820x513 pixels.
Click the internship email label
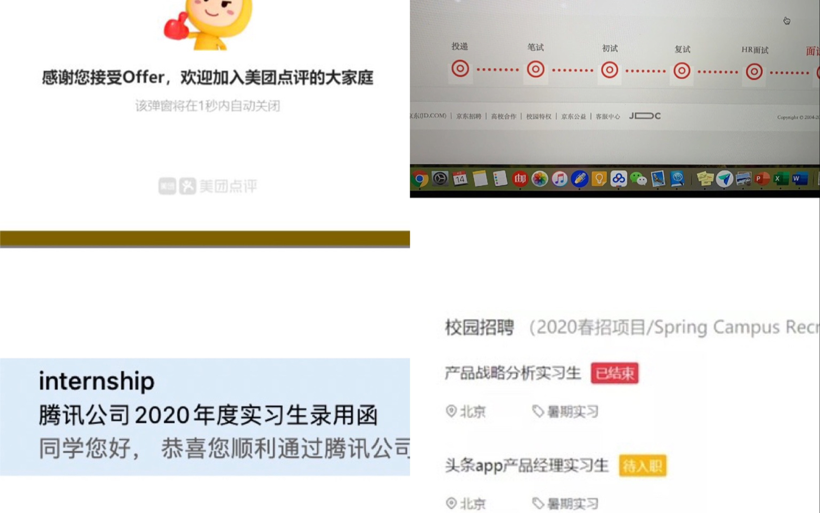click(x=97, y=381)
